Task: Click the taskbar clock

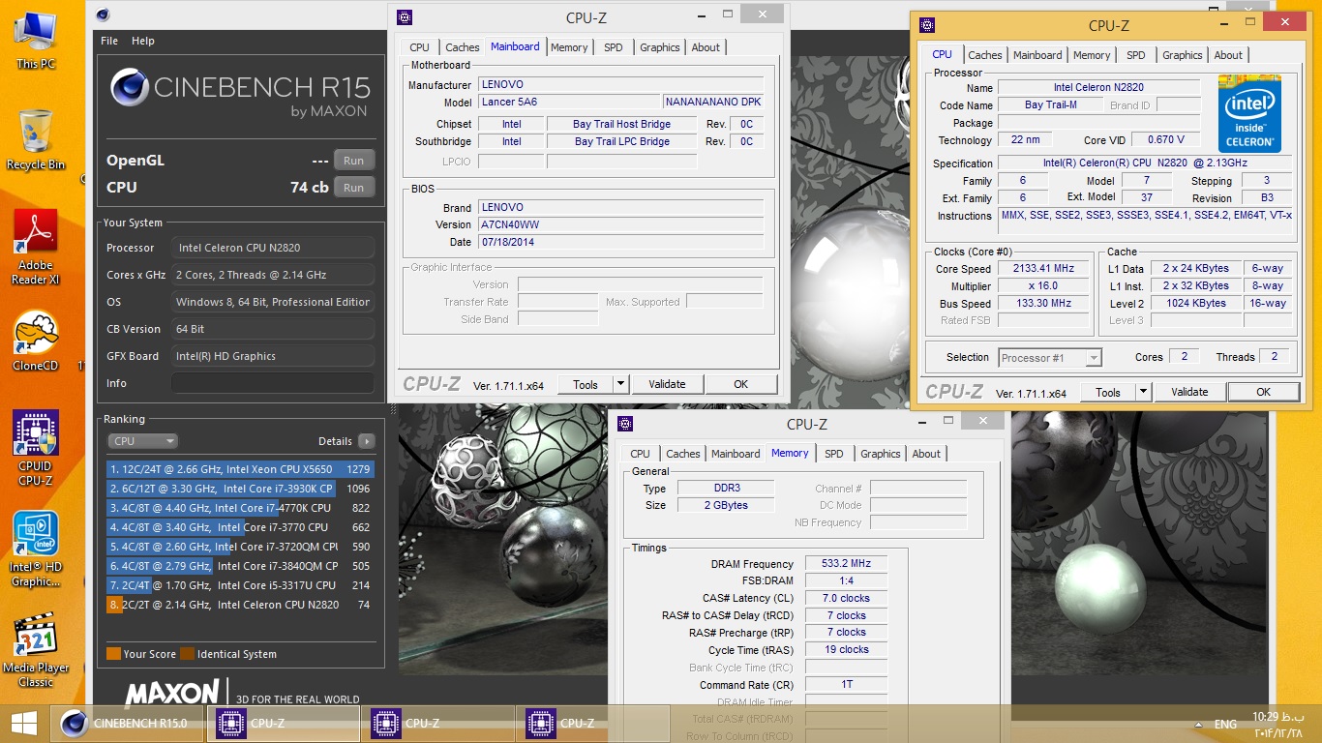Action: pyautogui.click(x=1277, y=724)
